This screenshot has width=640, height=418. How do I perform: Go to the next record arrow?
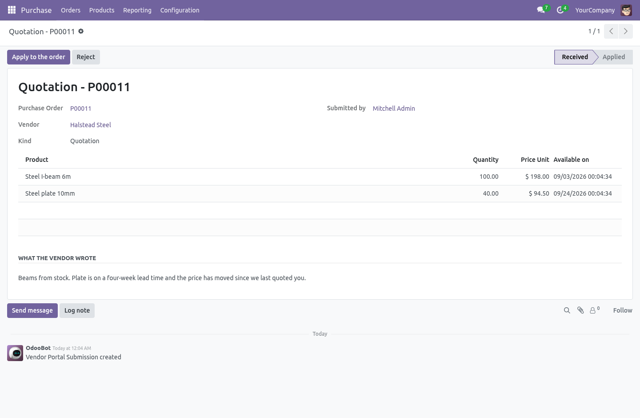(x=625, y=31)
